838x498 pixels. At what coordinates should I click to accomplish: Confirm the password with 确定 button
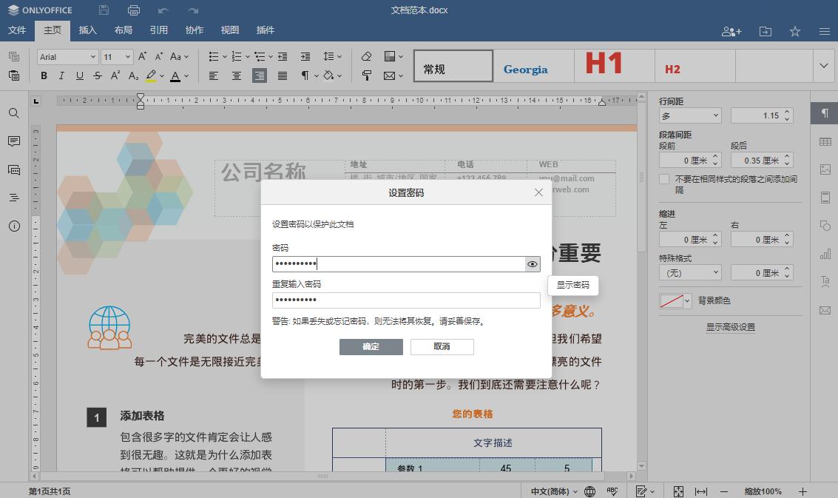tap(371, 346)
